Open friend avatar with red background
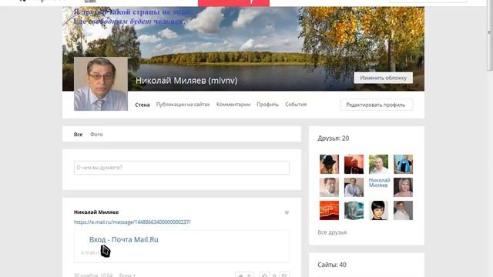This screenshot has width=493, height=277. click(354, 164)
